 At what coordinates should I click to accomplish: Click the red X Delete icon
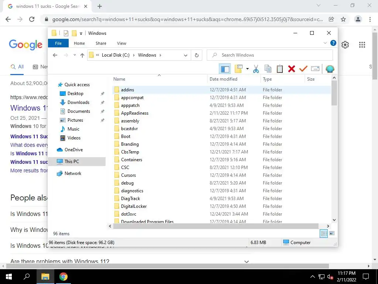click(292, 69)
